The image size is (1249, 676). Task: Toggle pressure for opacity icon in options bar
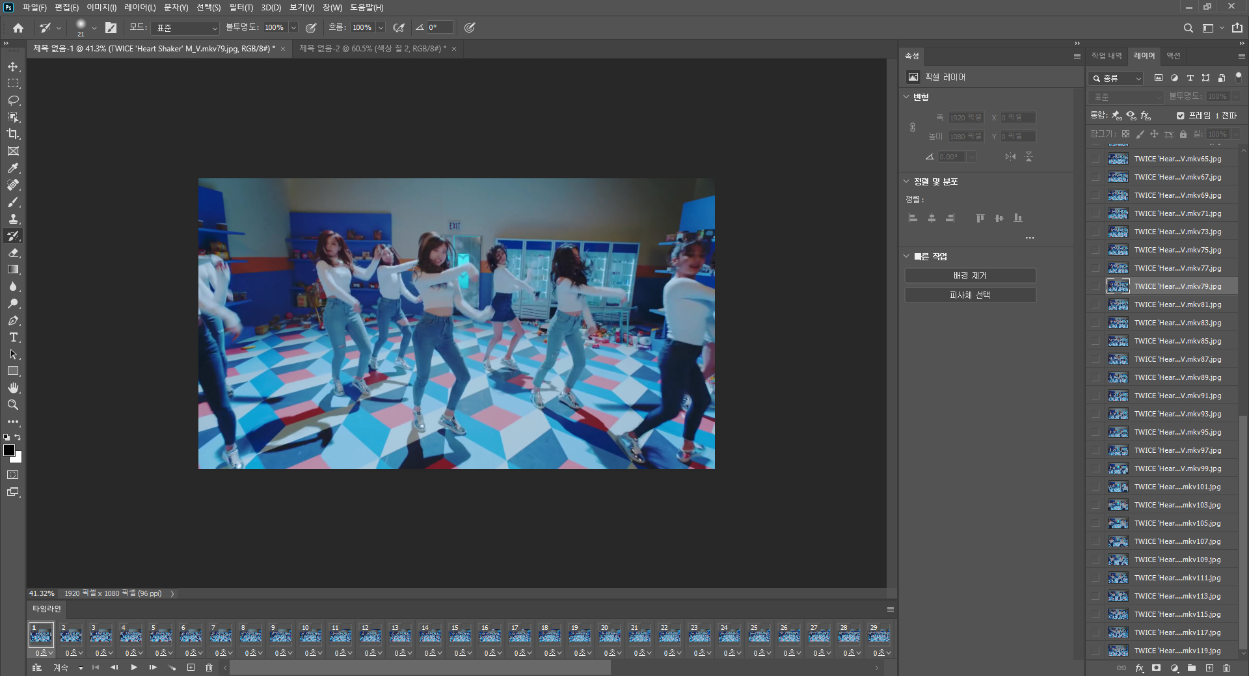coord(311,28)
